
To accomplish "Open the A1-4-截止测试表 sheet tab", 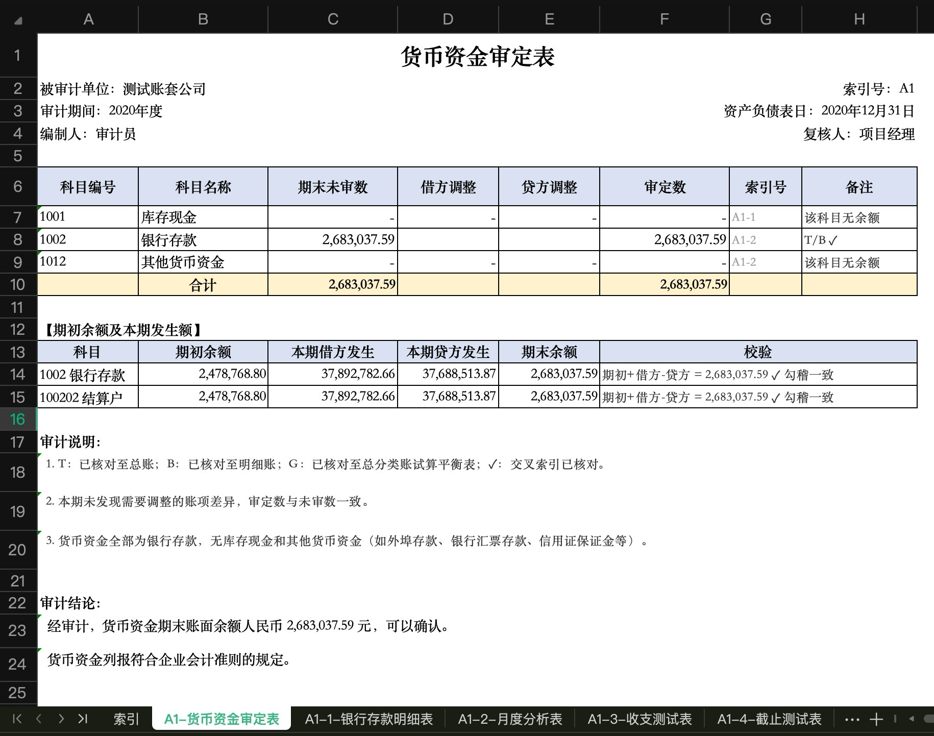I will (x=769, y=719).
